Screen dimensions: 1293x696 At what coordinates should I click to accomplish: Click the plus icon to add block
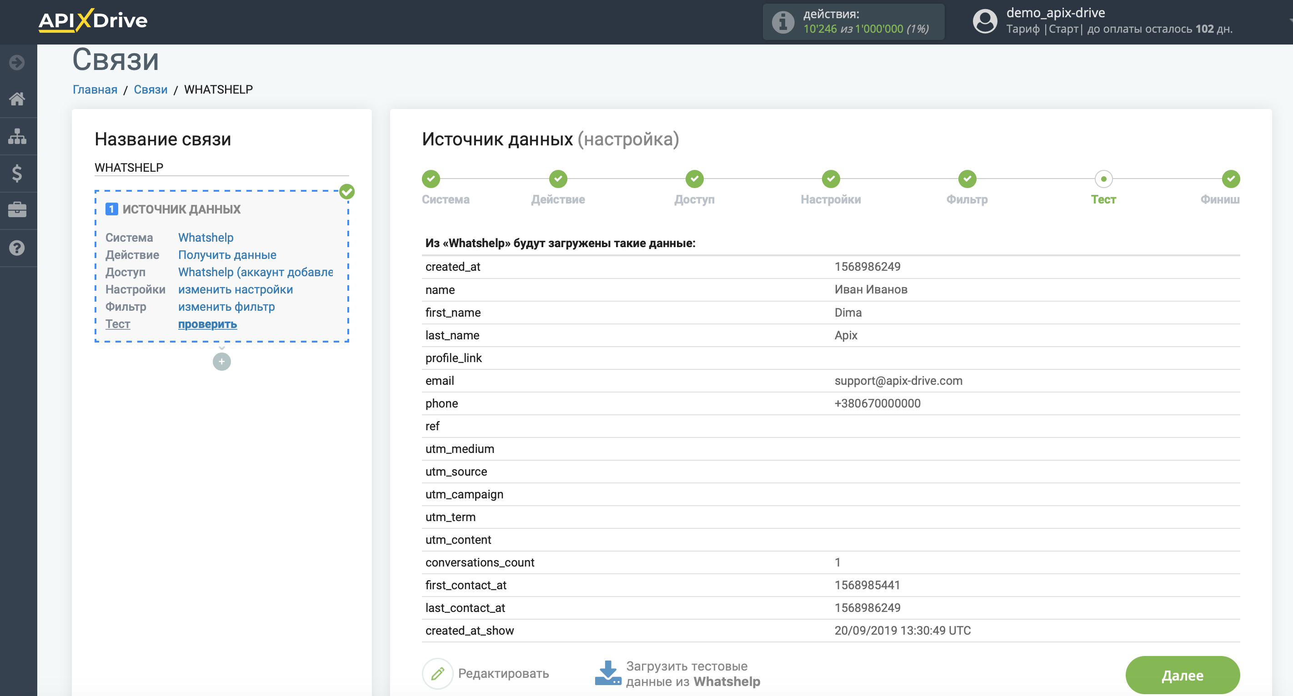(x=221, y=362)
